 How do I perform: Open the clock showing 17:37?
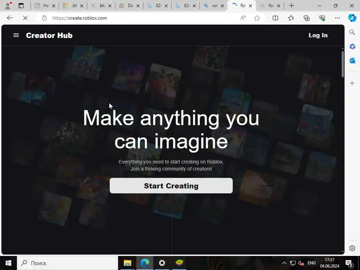click(330, 263)
